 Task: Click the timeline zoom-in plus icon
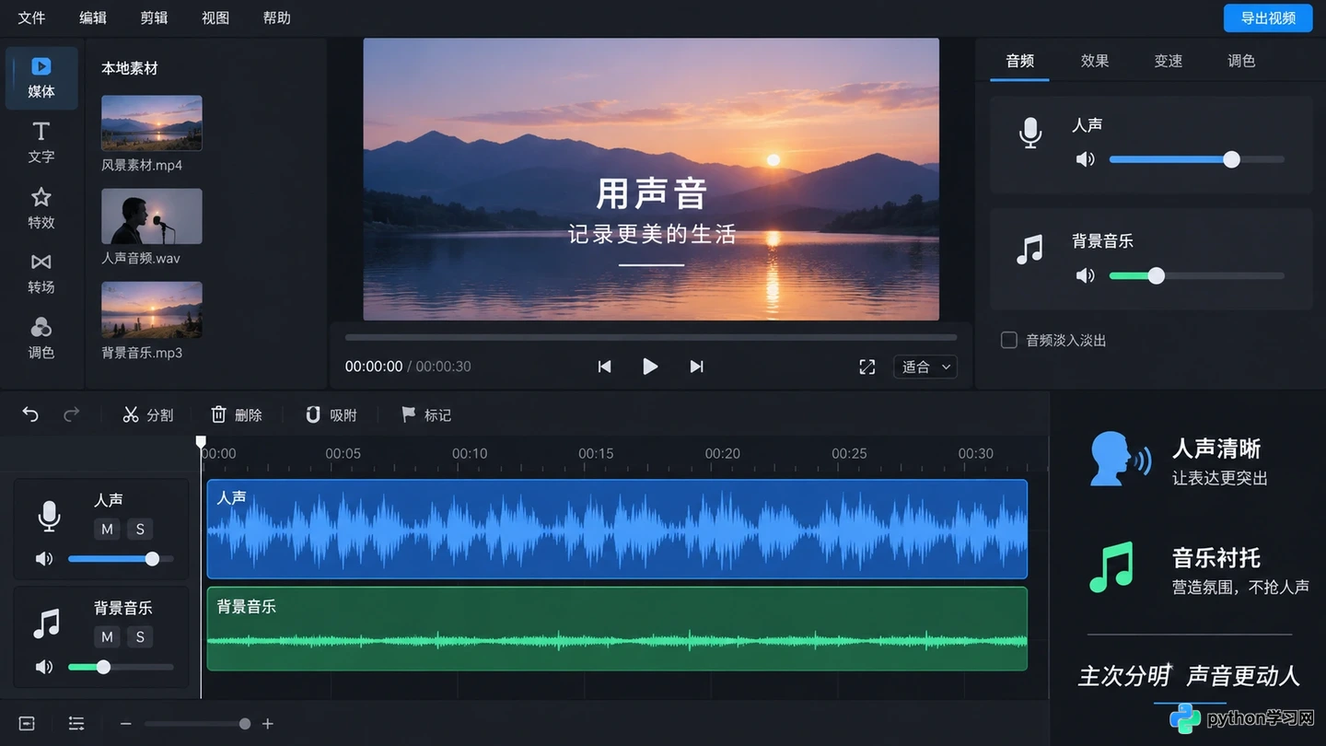[268, 724]
